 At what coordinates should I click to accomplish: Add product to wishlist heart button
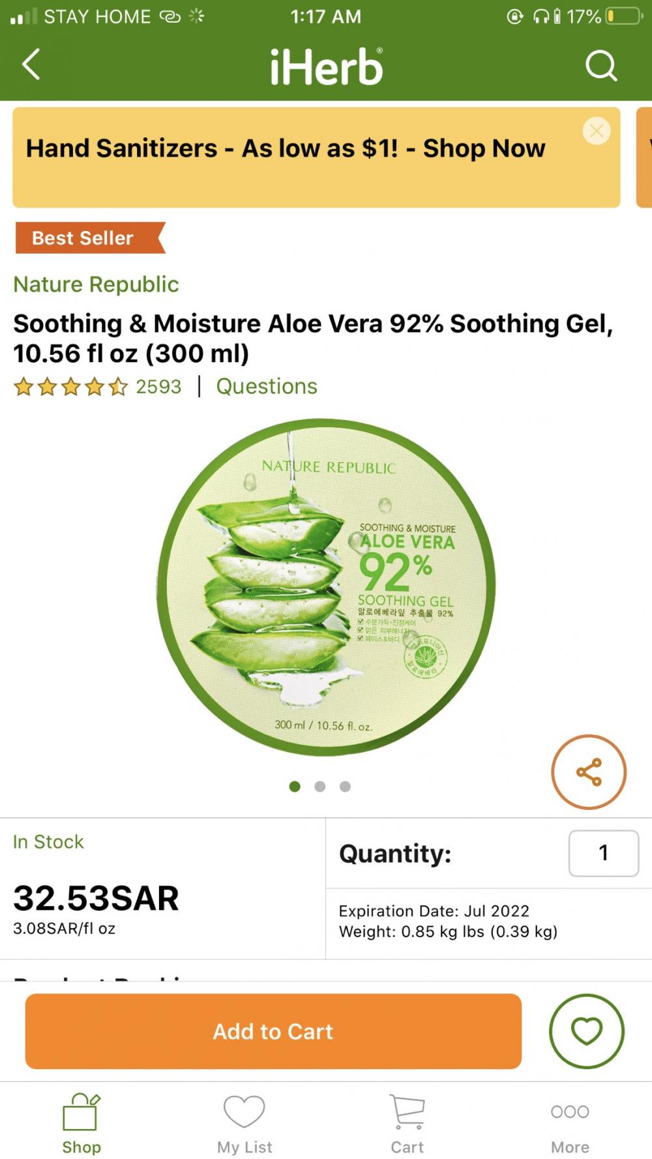point(586,1031)
